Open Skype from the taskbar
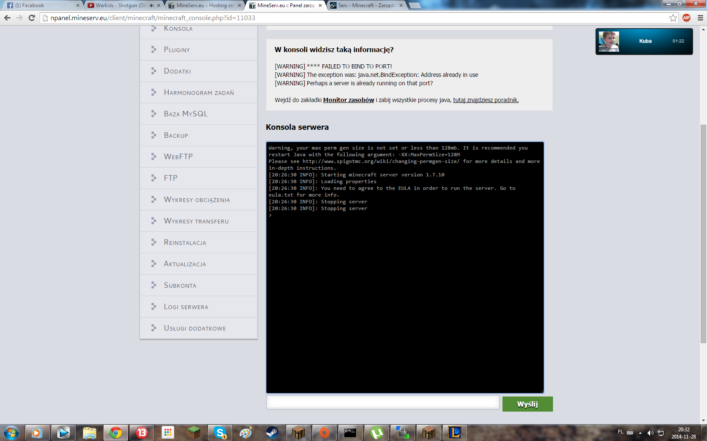Image resolution: width=707 pixels, height=441 pixels. pyautogui.click(x=220, y=433)
